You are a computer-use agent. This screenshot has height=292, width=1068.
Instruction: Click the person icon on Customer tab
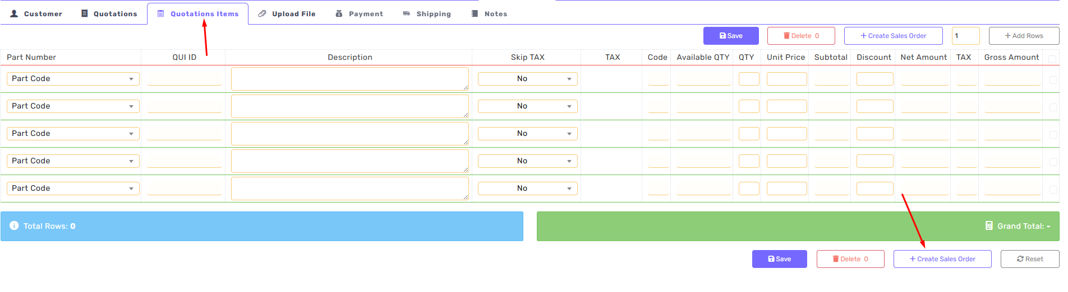[x=15, y=13]
